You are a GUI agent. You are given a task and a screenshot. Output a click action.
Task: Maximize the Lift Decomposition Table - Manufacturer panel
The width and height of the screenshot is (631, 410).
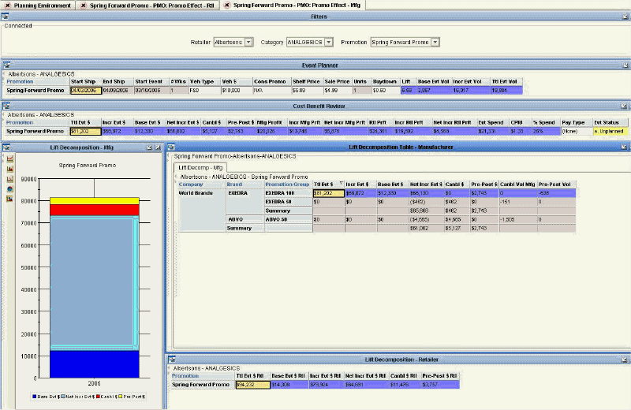(624, 147)
